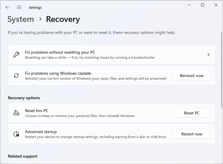Minimize the Settings window

pyautogui.click(x=189, y=5)
